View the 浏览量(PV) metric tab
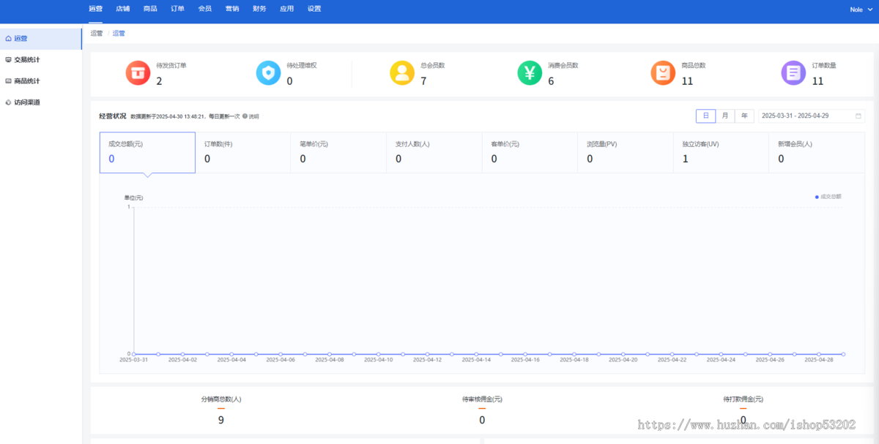This screenshot has width=879, height=444. coord(626,152)
